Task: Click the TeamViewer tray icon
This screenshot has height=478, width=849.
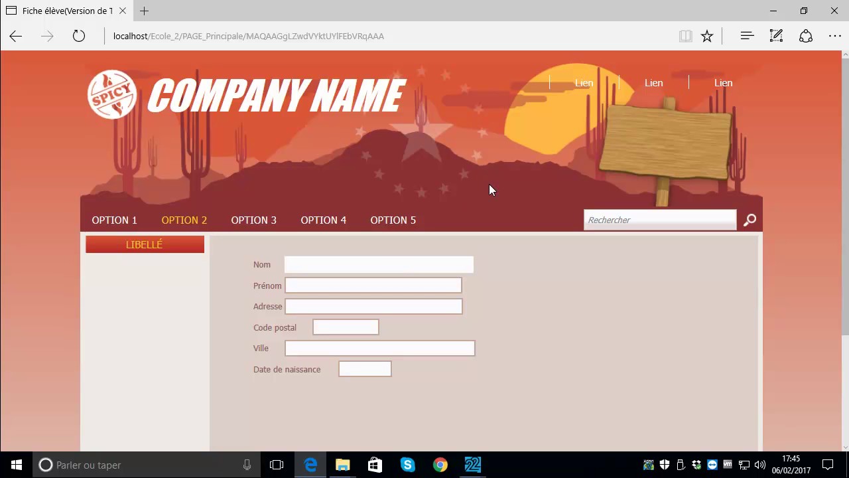Action: coord(712,465)
